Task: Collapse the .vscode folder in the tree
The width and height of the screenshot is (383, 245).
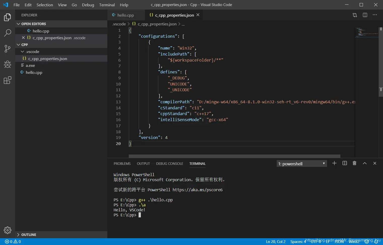Action: [x=61, y=52]
